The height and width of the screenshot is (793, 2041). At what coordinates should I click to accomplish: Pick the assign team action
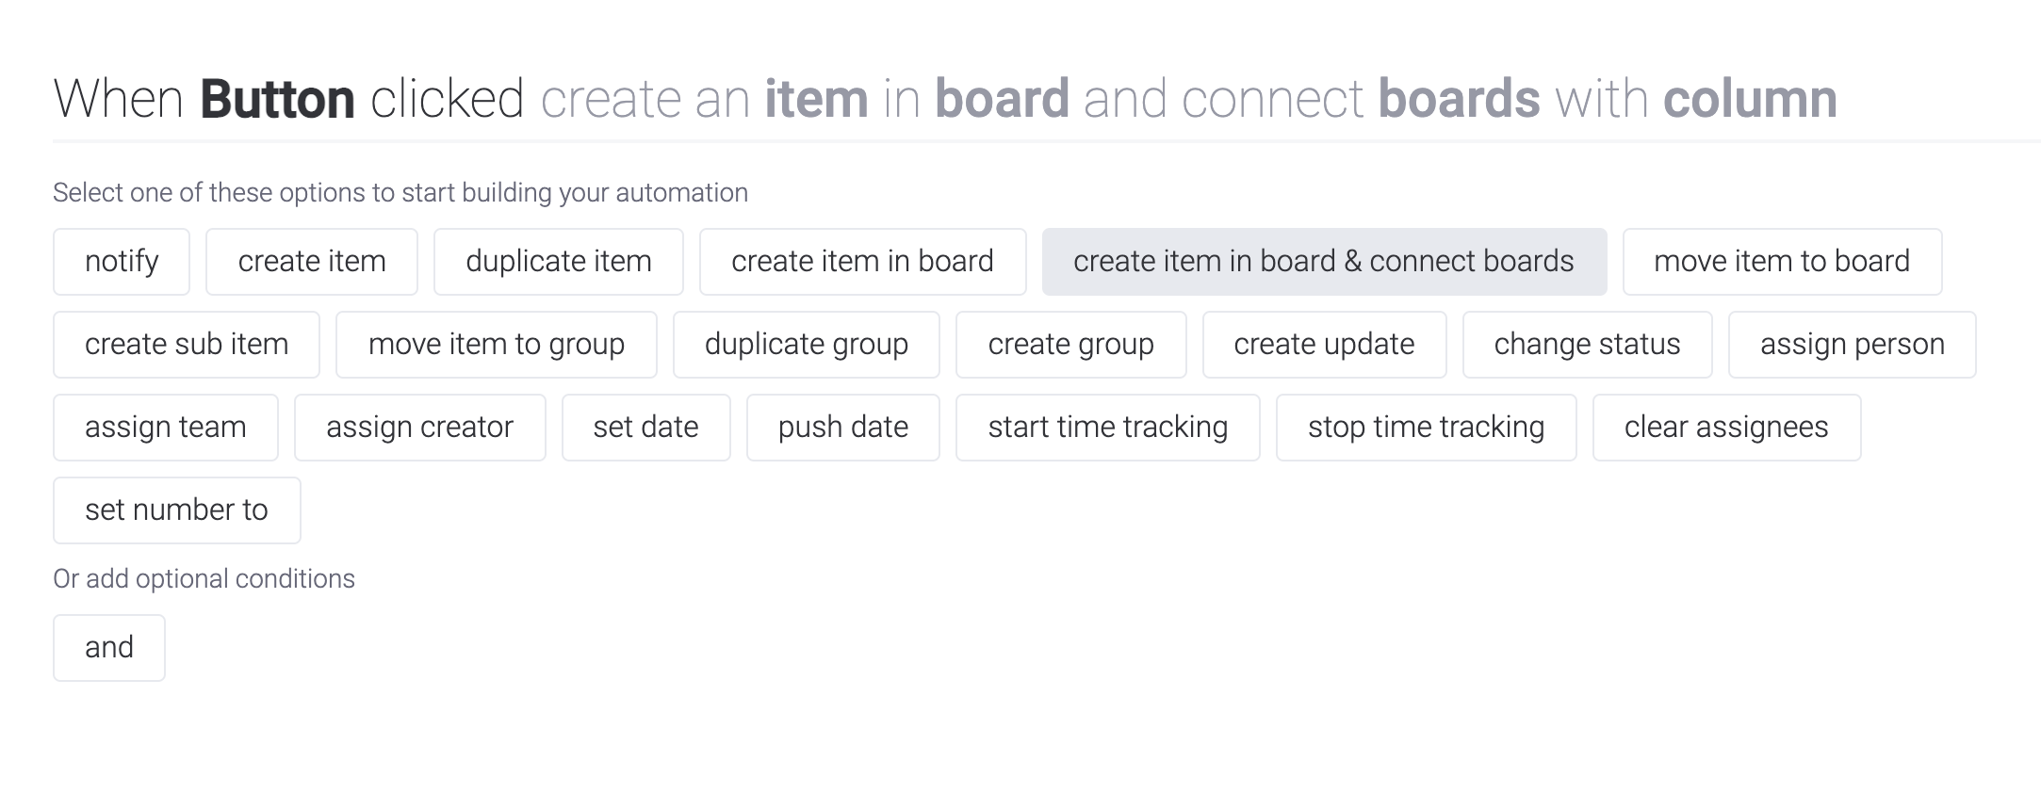click(166, 428)
